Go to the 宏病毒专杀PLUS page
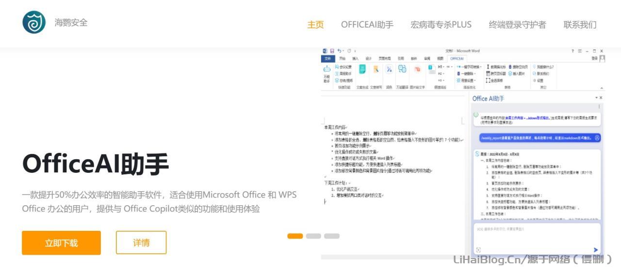The width and height of the screenshot is (621, 273). [x=441, y=25]
